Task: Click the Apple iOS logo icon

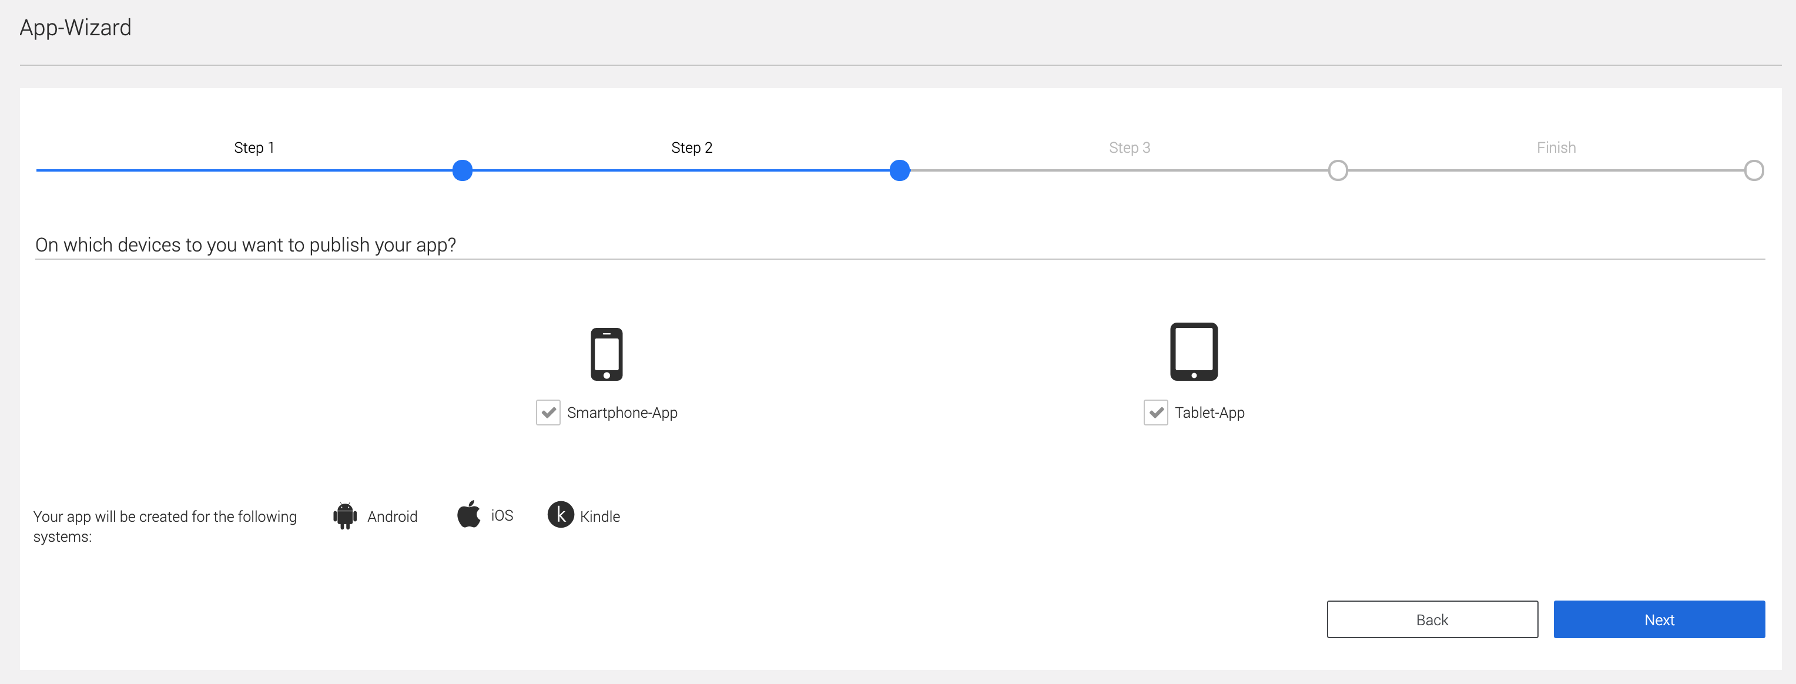Action: 468,515
